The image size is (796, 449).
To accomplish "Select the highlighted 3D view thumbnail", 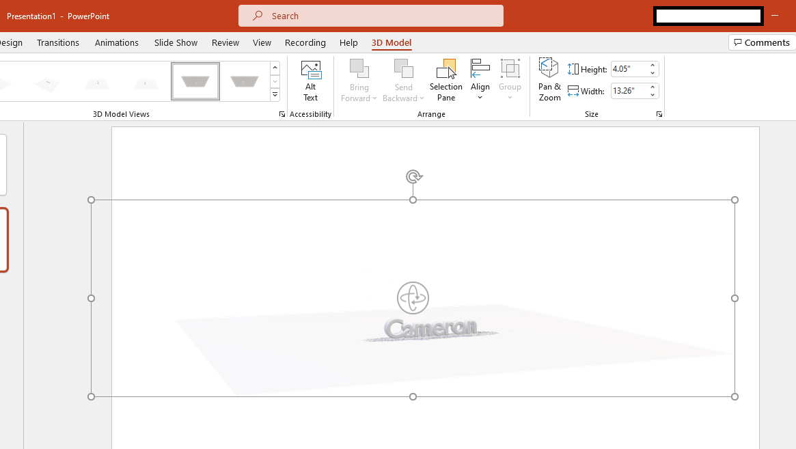I will (195, 81).
